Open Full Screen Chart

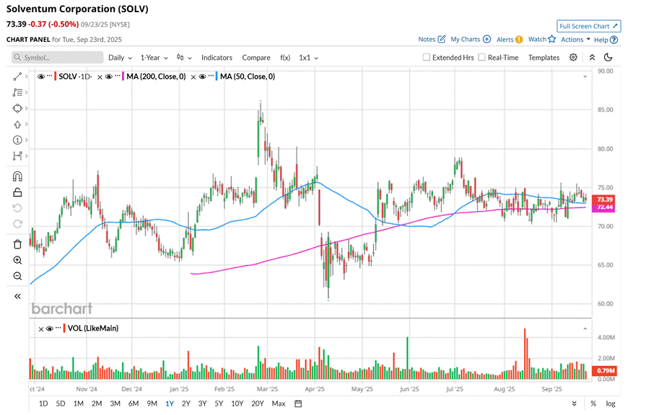point(589,26)
